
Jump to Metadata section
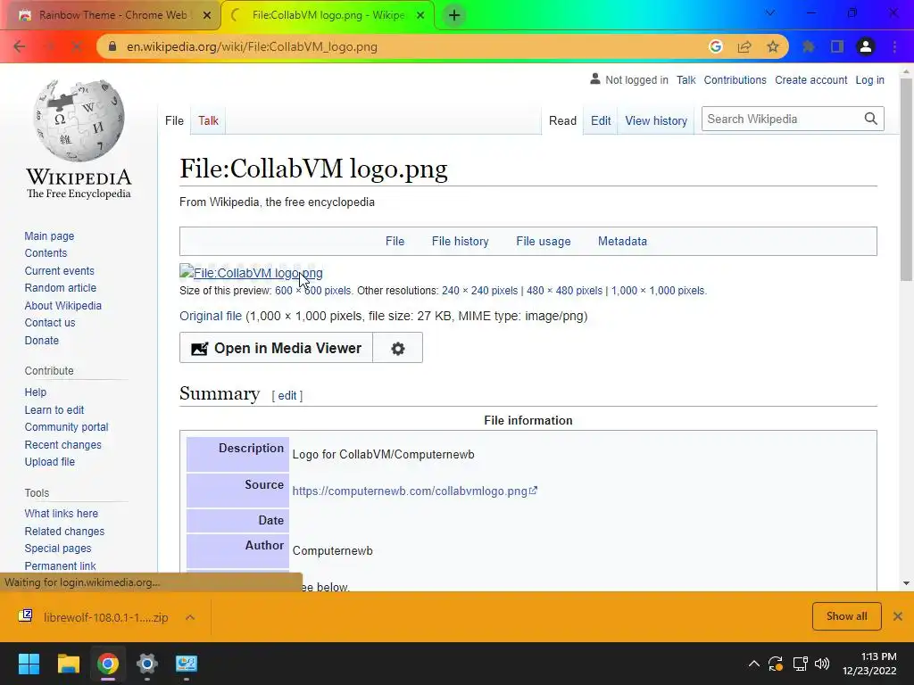[x=622, y=241]
